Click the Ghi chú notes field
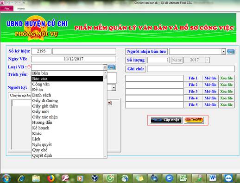 point(191,69)
